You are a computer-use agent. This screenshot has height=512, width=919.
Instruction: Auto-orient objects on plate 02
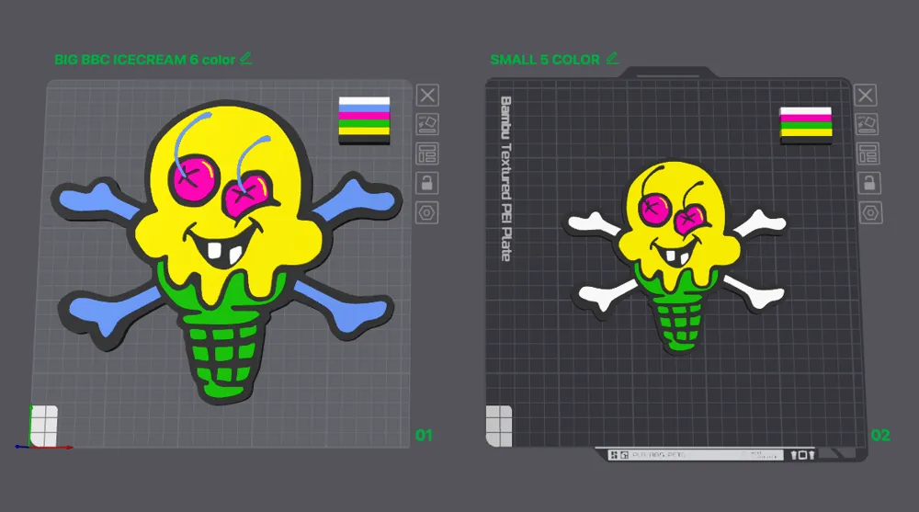[867, 124]
